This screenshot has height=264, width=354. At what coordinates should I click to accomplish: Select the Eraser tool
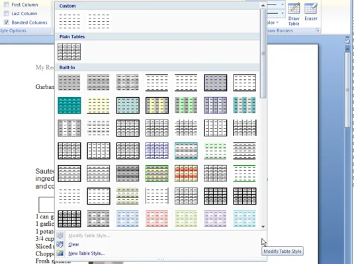311,12
